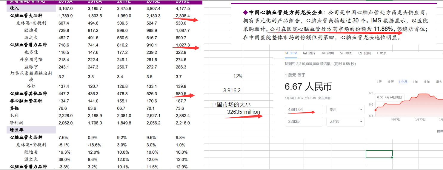Click the 2,882.4 gross profit value
This screenshot has width=443, height=170.
(183, 116)
